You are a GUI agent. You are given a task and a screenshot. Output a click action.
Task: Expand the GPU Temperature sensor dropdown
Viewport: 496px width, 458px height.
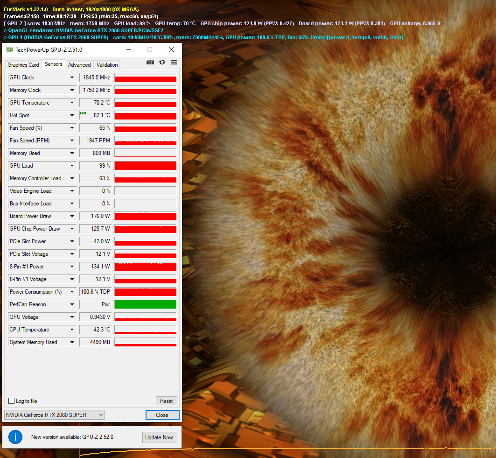pyautogui.click(x=72, y=103)
